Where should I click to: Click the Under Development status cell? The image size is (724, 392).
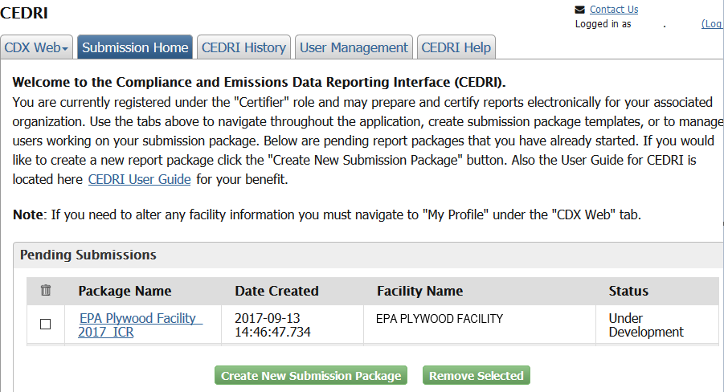tap(645, 325)
